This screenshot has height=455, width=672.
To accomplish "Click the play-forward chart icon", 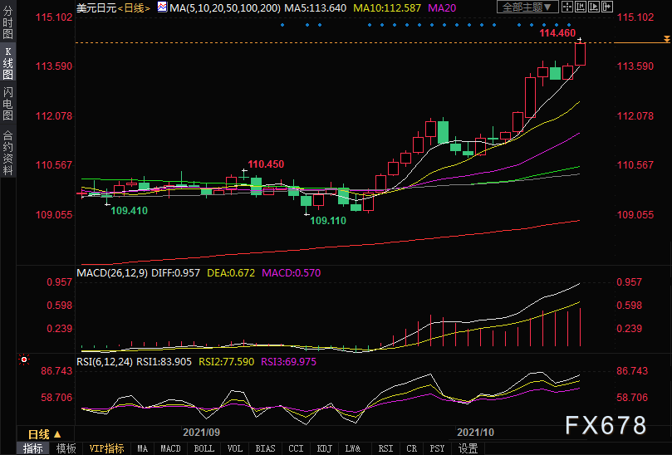I will 594,7.
